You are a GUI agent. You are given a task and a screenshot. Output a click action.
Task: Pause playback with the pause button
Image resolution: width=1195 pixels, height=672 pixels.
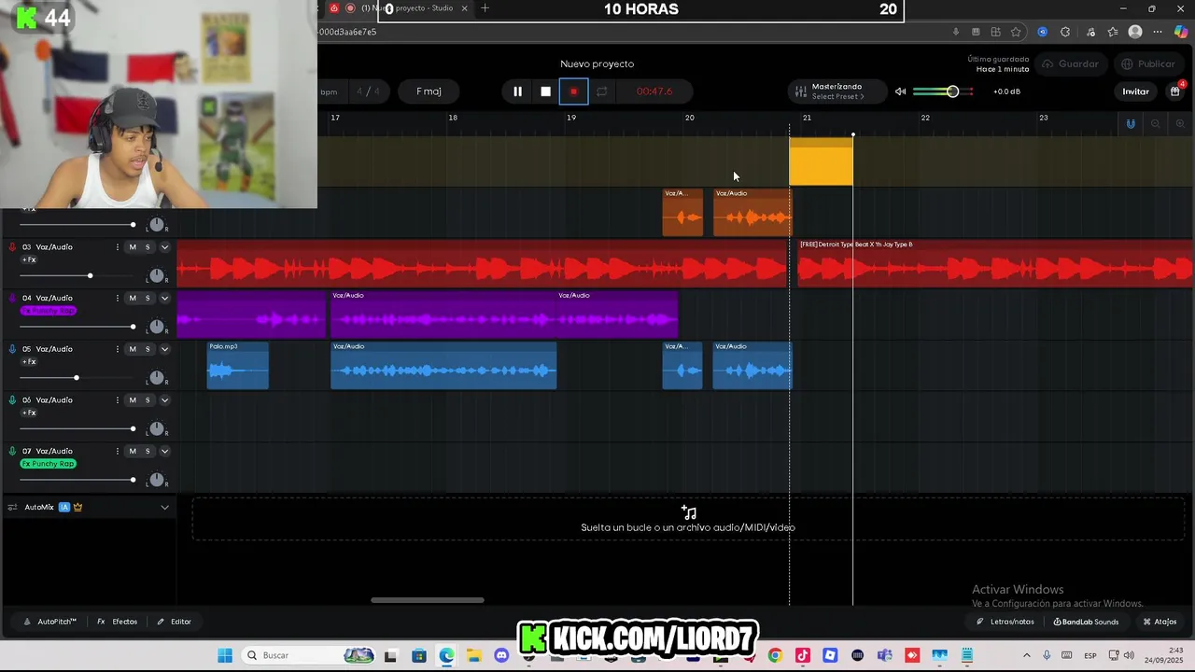[x=517, y=91]
